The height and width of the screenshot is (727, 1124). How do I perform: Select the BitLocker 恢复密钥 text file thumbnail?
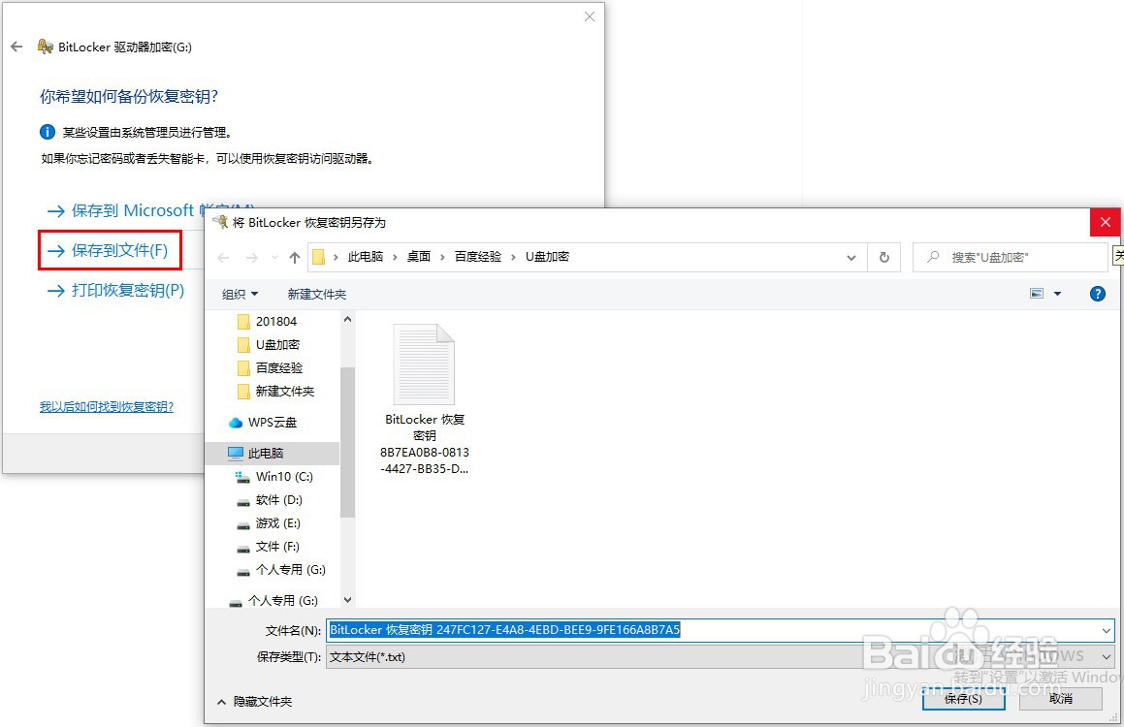tap(425, 399)
